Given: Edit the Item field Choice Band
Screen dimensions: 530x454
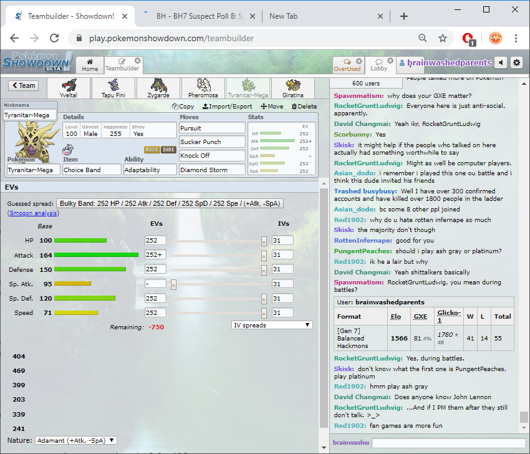Looking at the screenshot, I should coord(92,170).
